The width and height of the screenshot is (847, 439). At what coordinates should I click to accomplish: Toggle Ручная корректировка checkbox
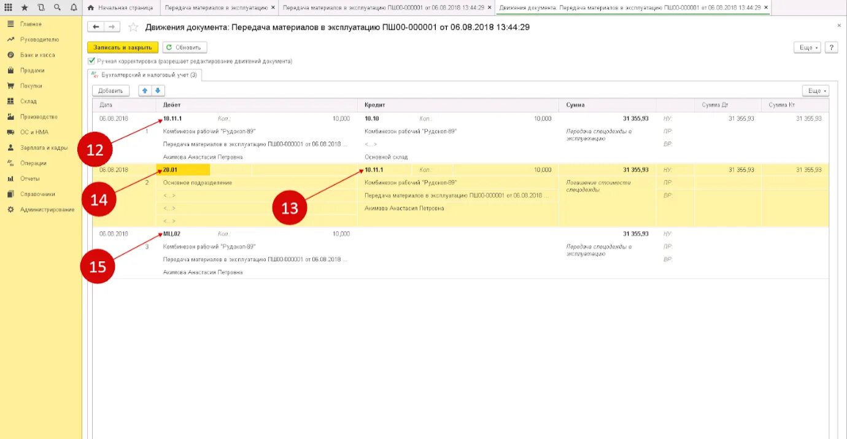91,61
